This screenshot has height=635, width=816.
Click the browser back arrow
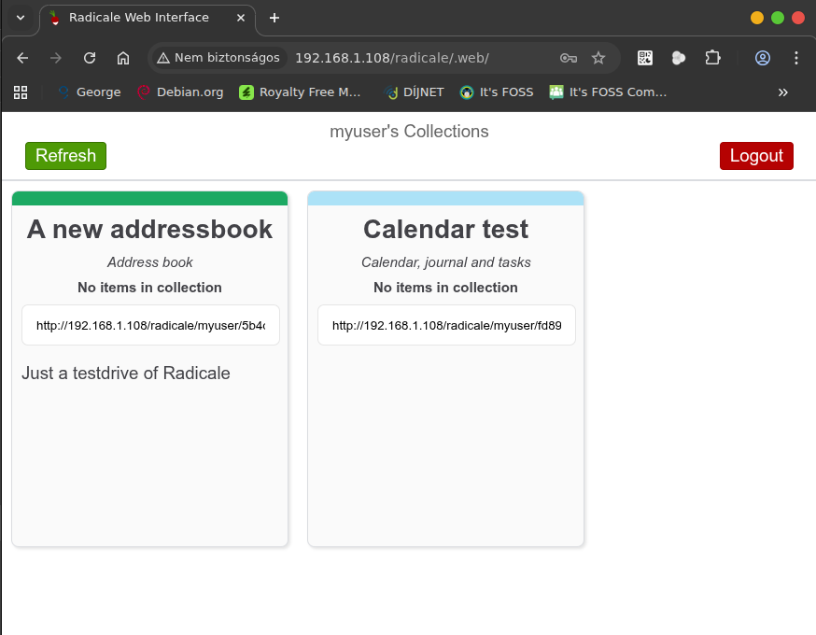tap(22, 58)
